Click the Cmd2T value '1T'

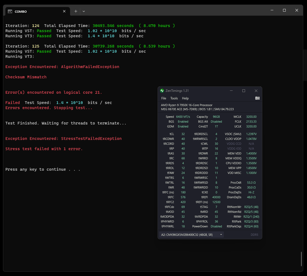(216, 127)
